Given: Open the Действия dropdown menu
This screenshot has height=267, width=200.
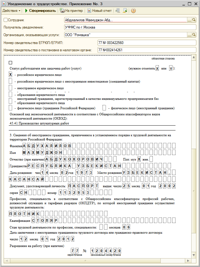Looking at the screenshot, I should coord(11,11).
